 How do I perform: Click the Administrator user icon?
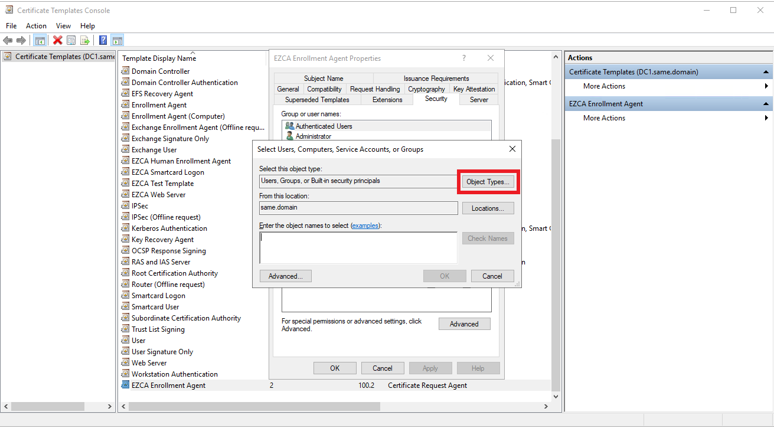289,136
